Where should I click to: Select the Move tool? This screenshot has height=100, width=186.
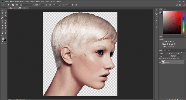click(2, 10)
